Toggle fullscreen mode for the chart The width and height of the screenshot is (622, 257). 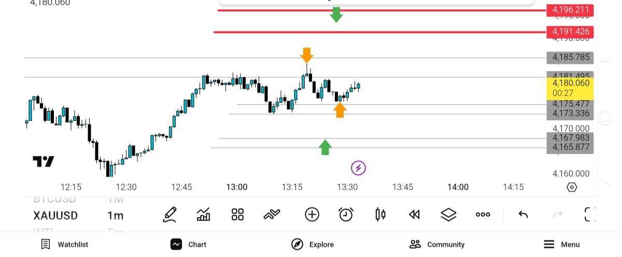point(590,215)
